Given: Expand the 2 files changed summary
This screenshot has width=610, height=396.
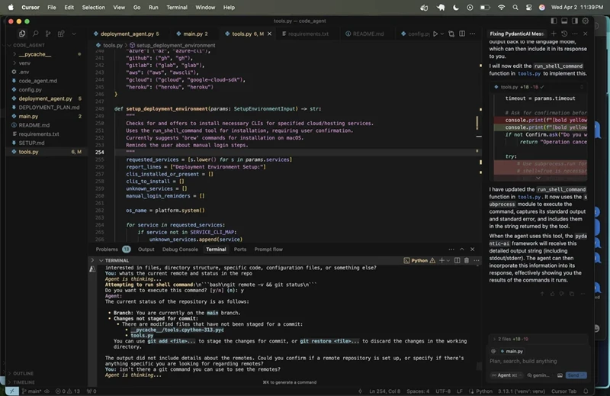Looking at the screenshot, I should click(x=505, y=337).
